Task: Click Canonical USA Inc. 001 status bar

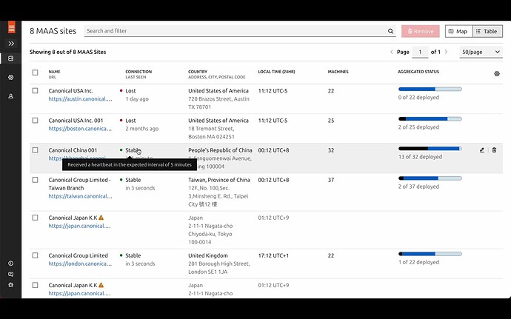Action: click(430, 118)
